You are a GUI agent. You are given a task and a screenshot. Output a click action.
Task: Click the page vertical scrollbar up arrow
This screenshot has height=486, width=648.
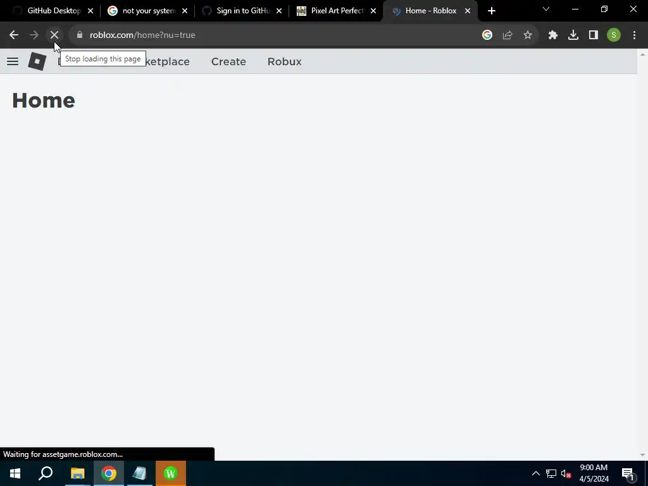(642, 54)
